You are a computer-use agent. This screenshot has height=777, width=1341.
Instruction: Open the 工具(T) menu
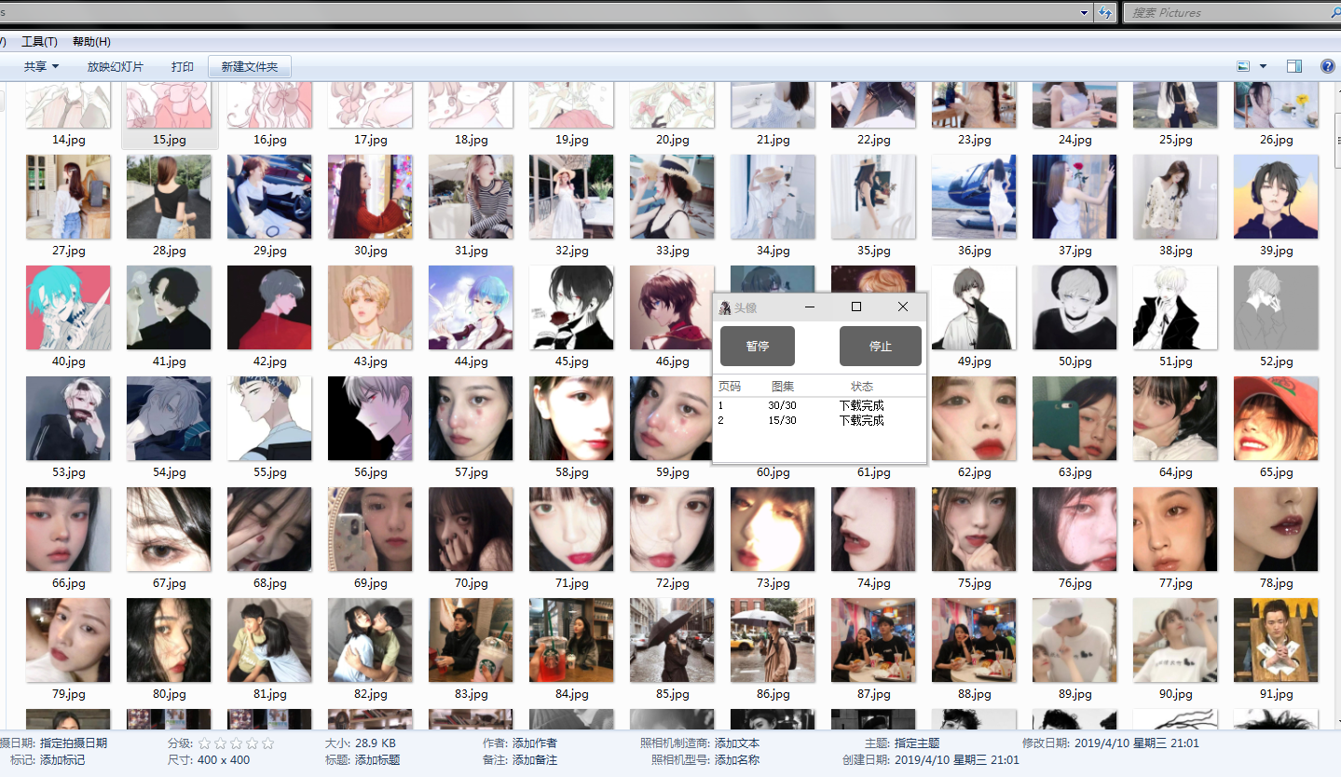[39, 42]
